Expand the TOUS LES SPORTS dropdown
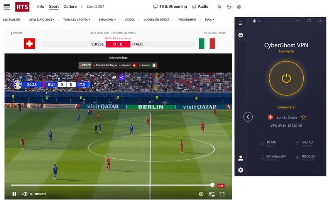Screen dimensions: 328x201 coord(76,20)
